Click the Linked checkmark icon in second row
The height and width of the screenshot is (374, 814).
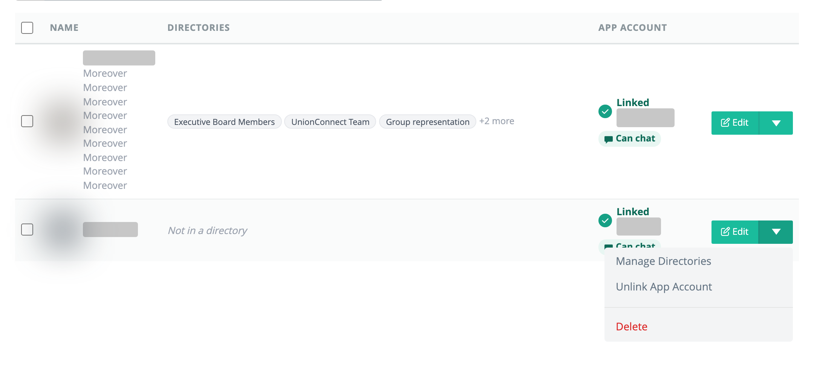[605, 220]
